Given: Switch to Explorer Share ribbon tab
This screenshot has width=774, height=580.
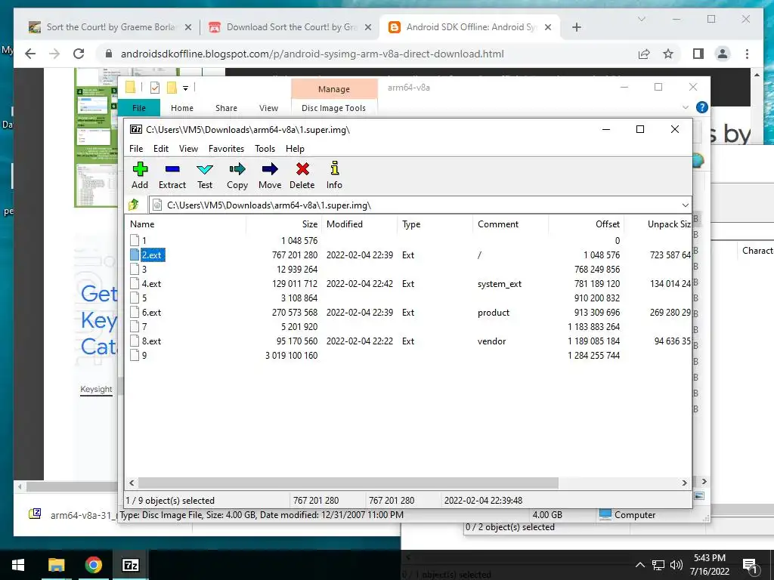Looking at the screenshot, I should tap(226, 108).
